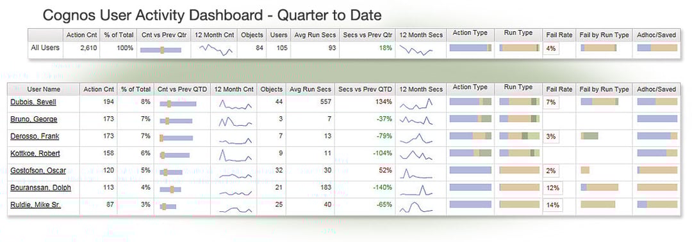Click the Avg Run Secs header in user table

pyautogui.click(x=310, y=89)
